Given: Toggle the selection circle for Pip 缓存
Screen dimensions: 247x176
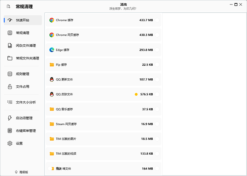Looking at the screenshot, I should click(157, 65).
